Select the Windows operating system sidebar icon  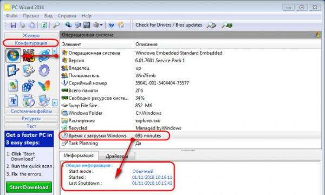pos(13,55)
